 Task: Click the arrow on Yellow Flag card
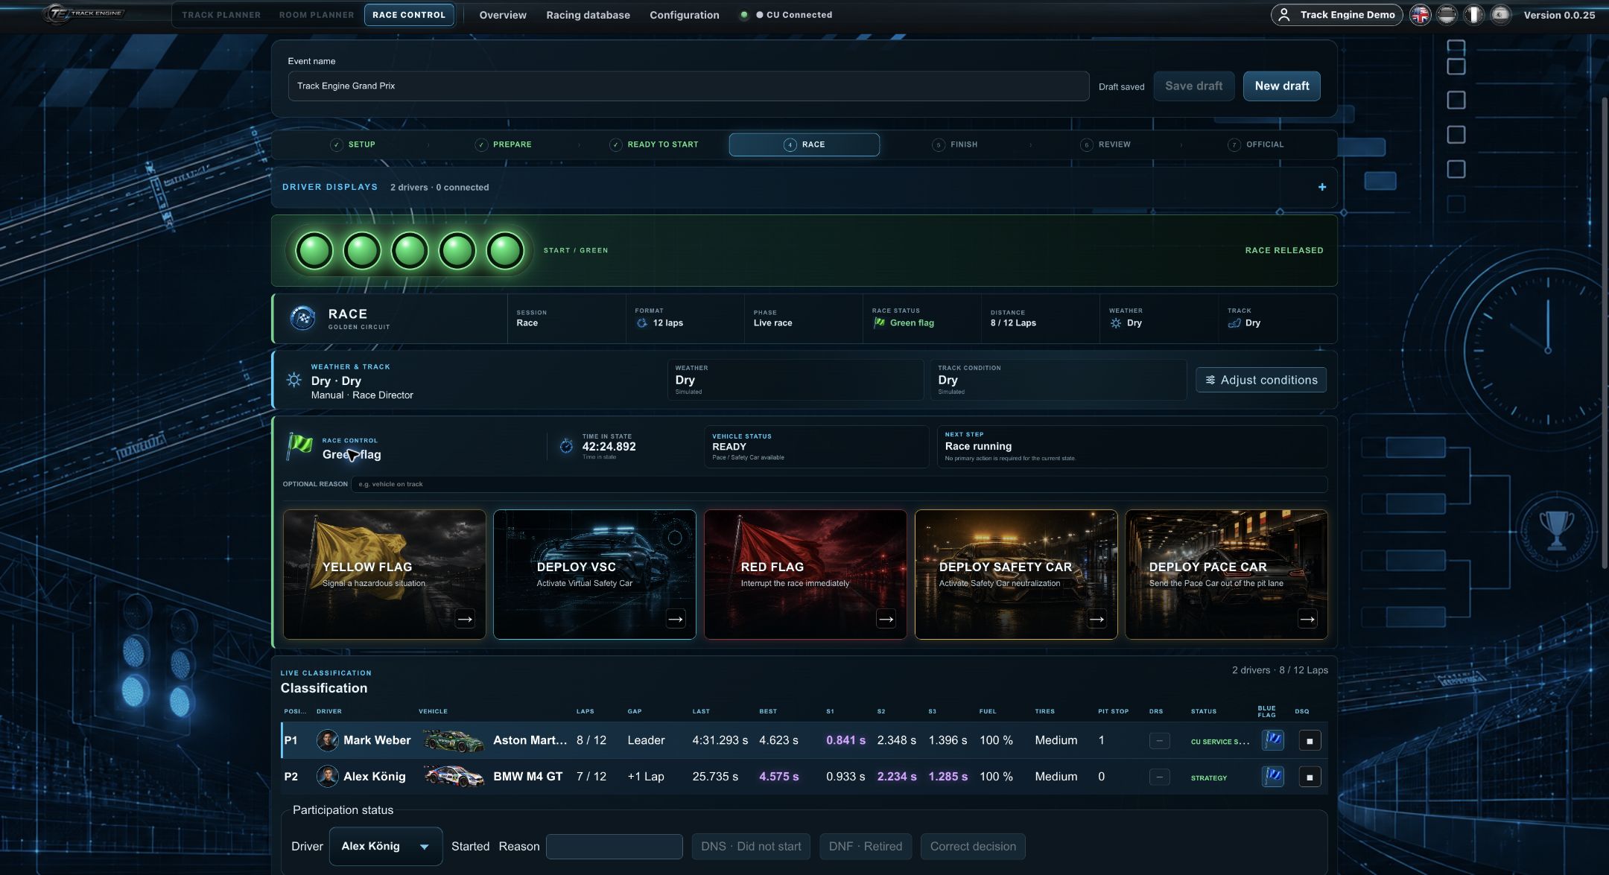[465, 619]
